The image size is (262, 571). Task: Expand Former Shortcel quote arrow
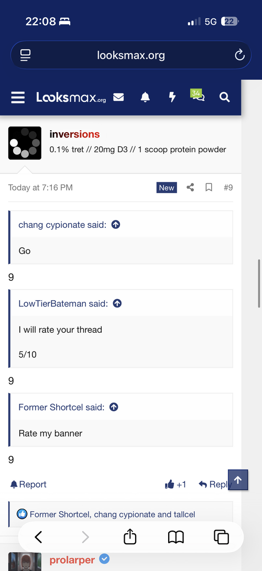coord(114,407)
